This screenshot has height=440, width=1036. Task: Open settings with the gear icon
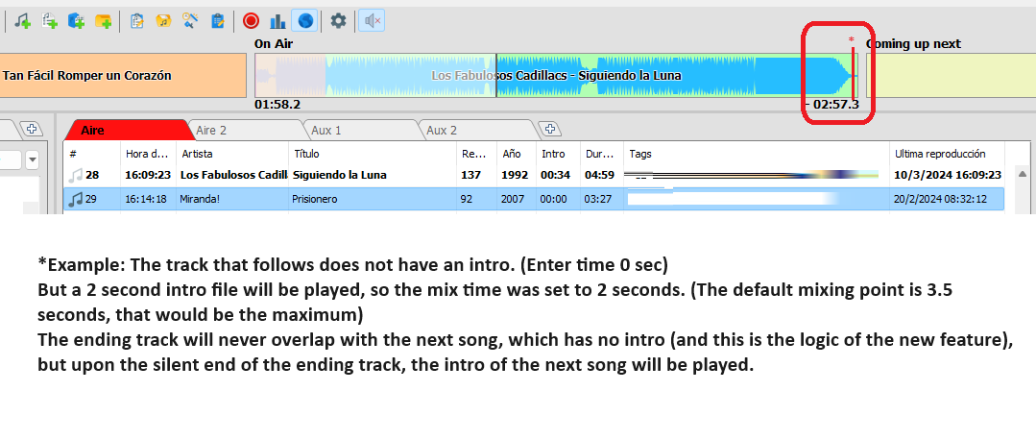(x=338, y=20)
